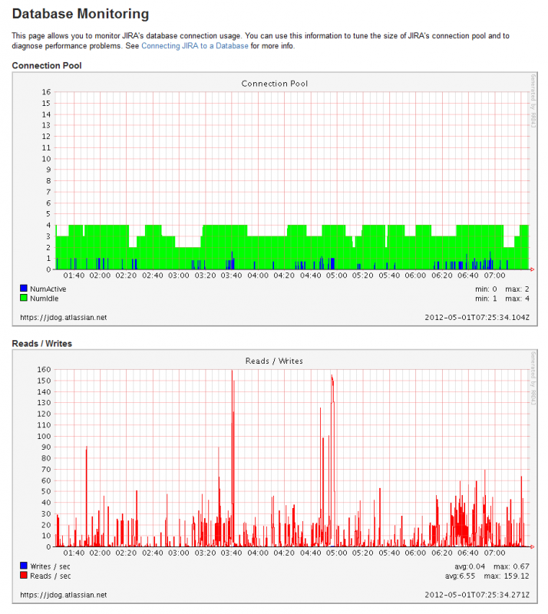Click the green NumIdle legend swatch
The width and height of the screenshot is (548, 614).
(24, 297)
